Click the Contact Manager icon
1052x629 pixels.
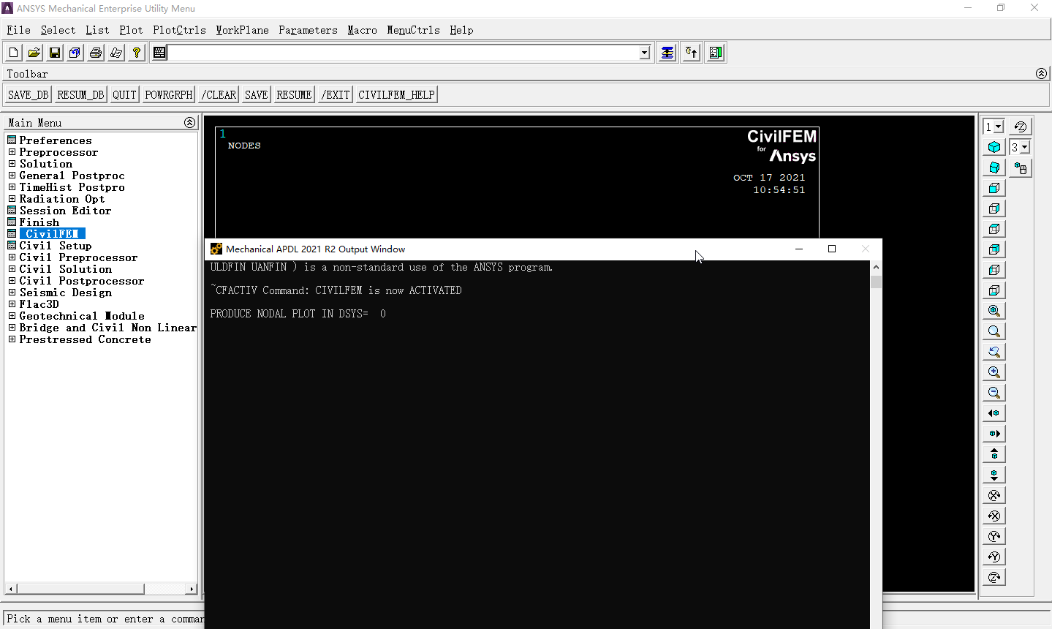tap(716, 53)
